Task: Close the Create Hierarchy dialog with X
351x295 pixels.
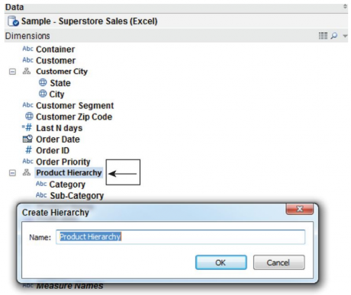Action: [x=300, y=209]
